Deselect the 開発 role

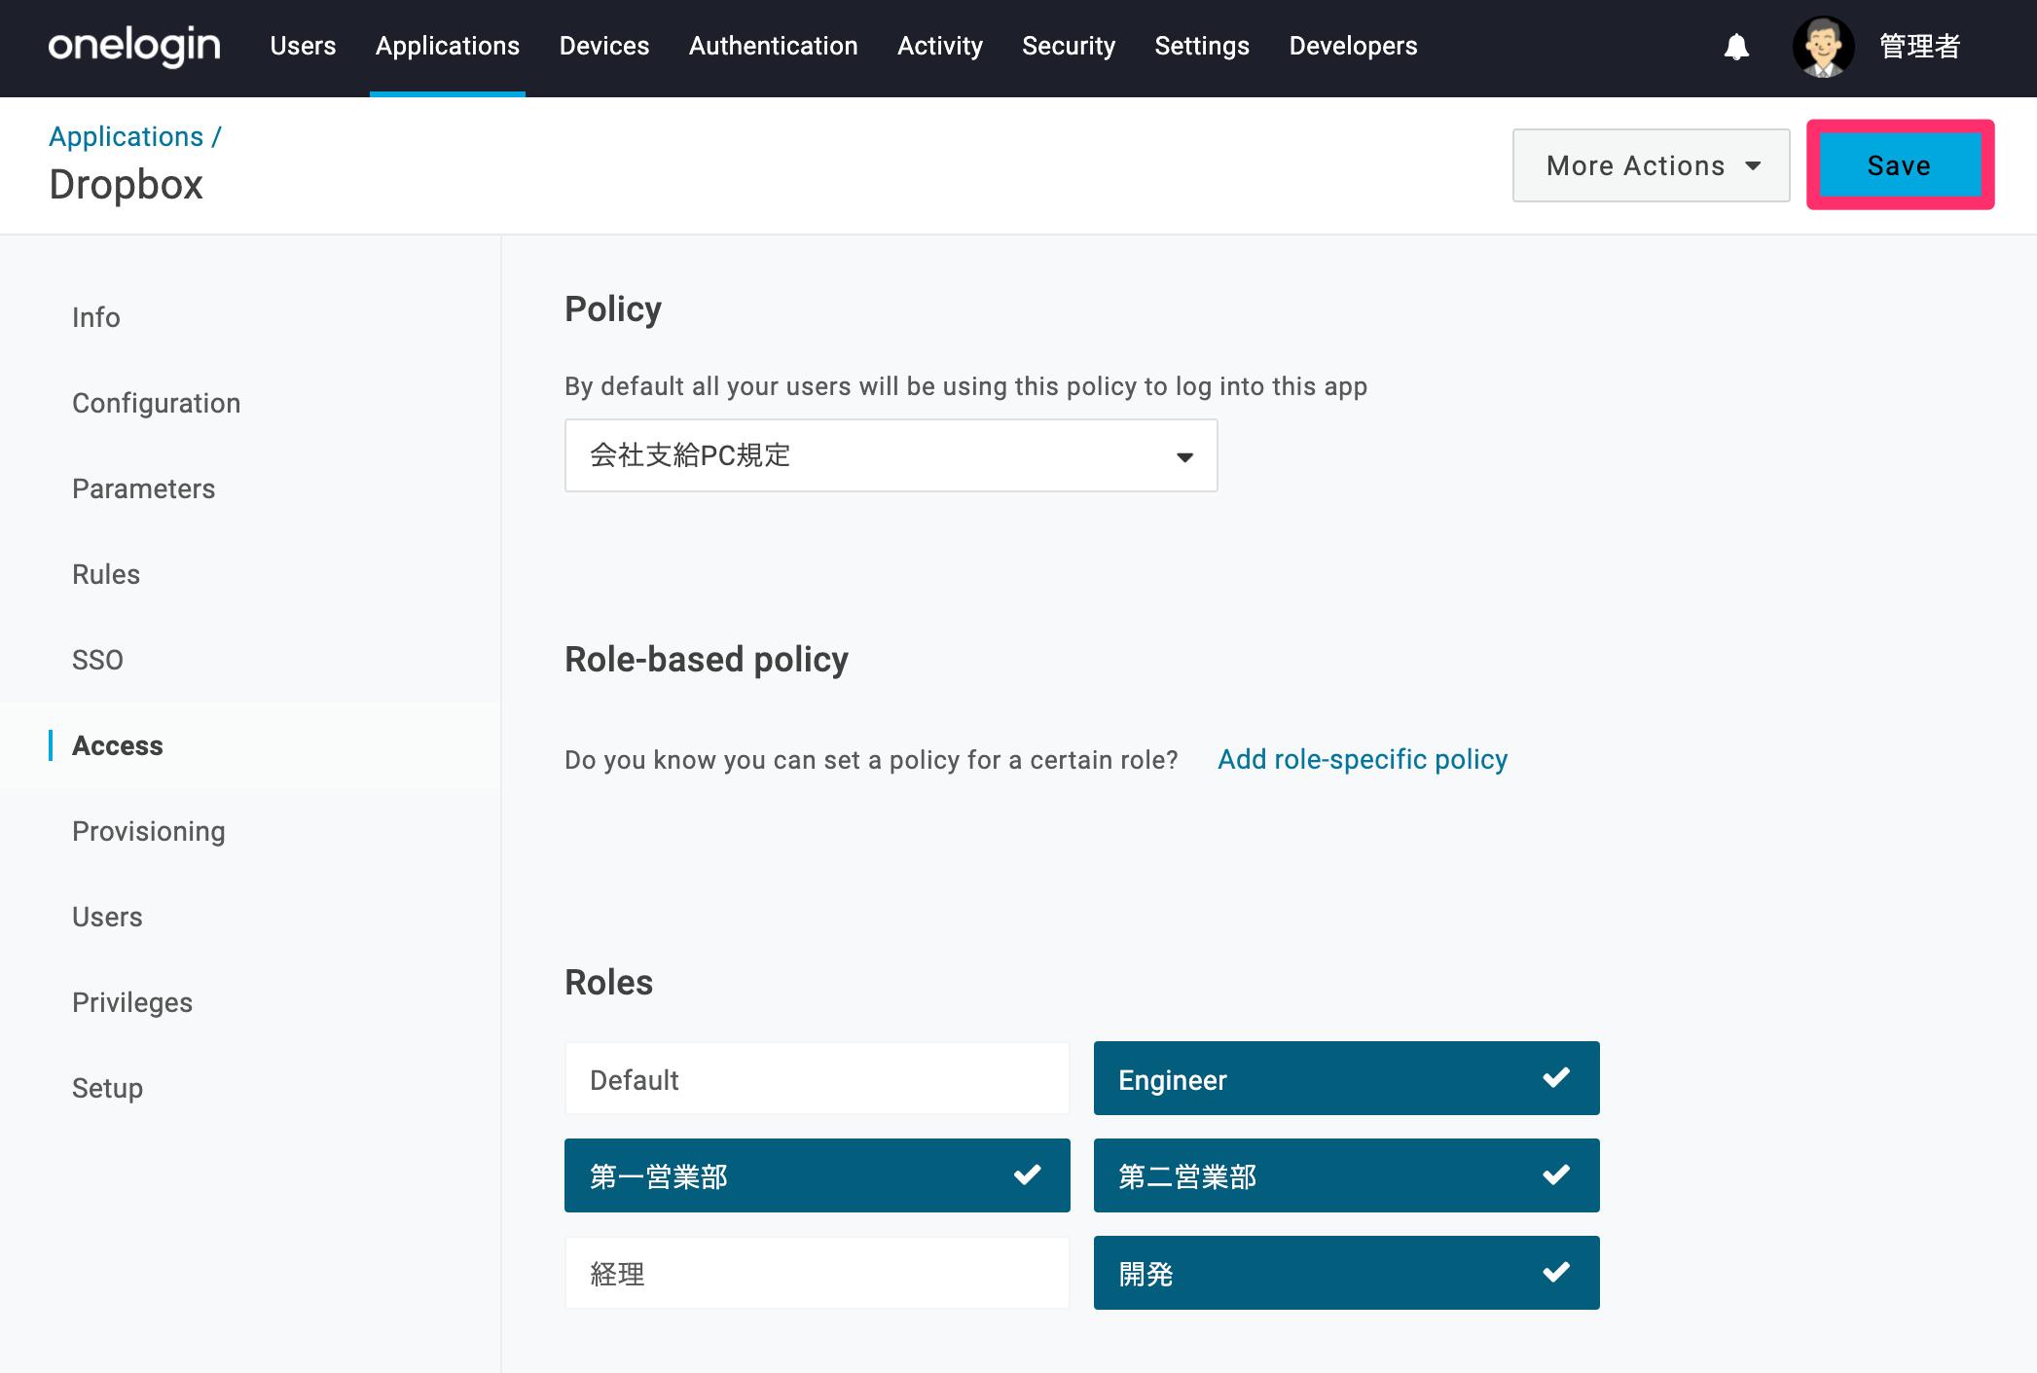(x=1346, y=1273)
